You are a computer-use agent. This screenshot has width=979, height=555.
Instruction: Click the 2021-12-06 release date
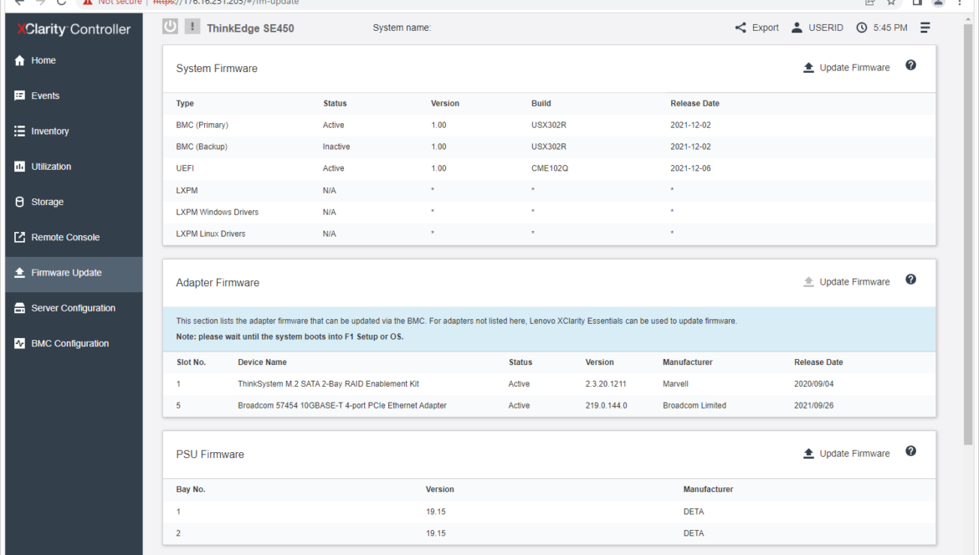[x=690, y=168]
